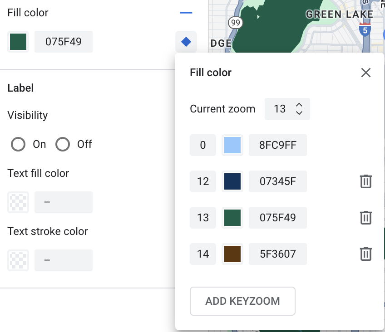Edit the Text stroke color hex field
385x332 pixels.
pyautogui.click(x=64, y=260)
